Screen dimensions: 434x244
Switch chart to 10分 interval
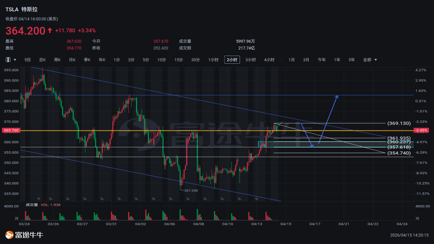162,60
